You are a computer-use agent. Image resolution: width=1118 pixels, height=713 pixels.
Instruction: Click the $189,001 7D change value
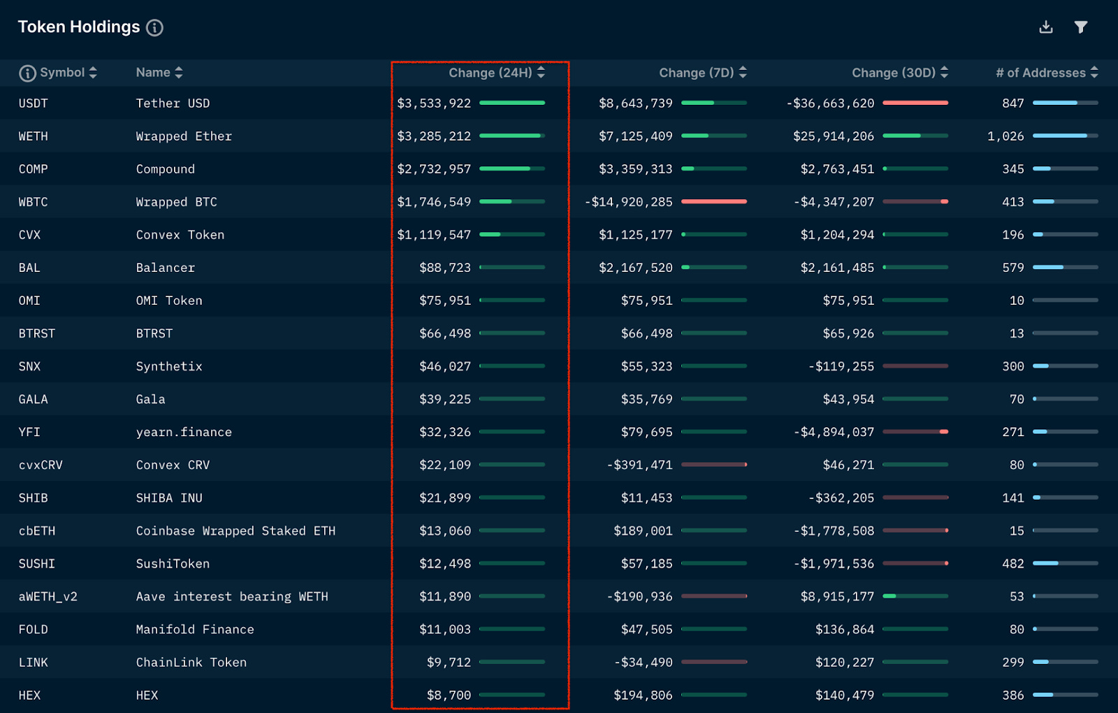(643, 531)
